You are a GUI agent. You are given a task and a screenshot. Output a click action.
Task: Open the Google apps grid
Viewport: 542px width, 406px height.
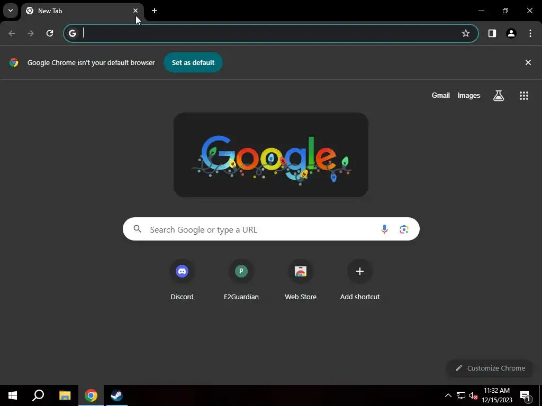[x=524, y=96]
